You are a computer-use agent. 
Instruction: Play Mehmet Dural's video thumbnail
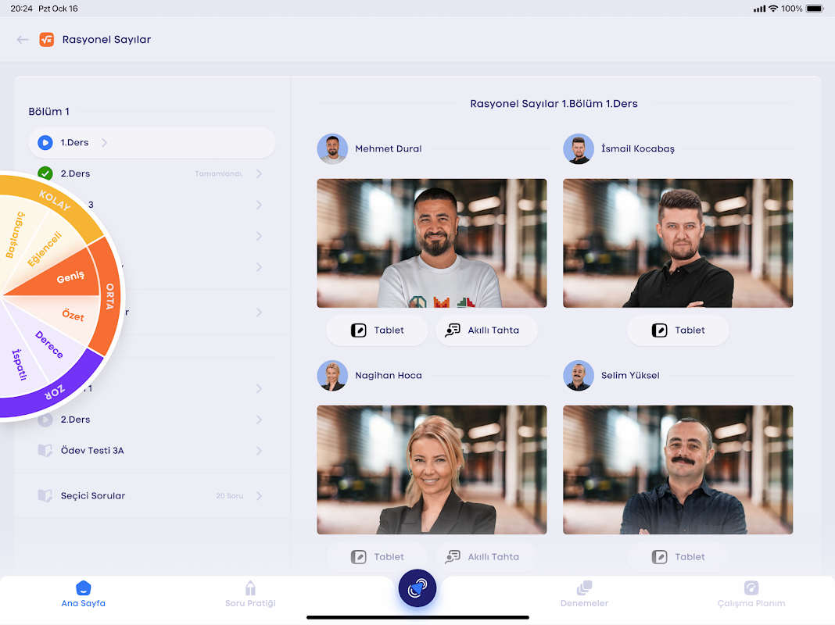click(x=432, y=243)
